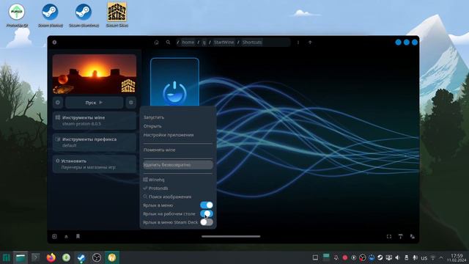Toggle Ярлык в меню switch
469x264 pixels.
coord(207,205)
